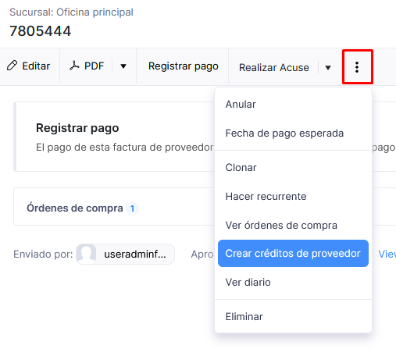
Task: Click the Editar text label
Action: [36, 66]
